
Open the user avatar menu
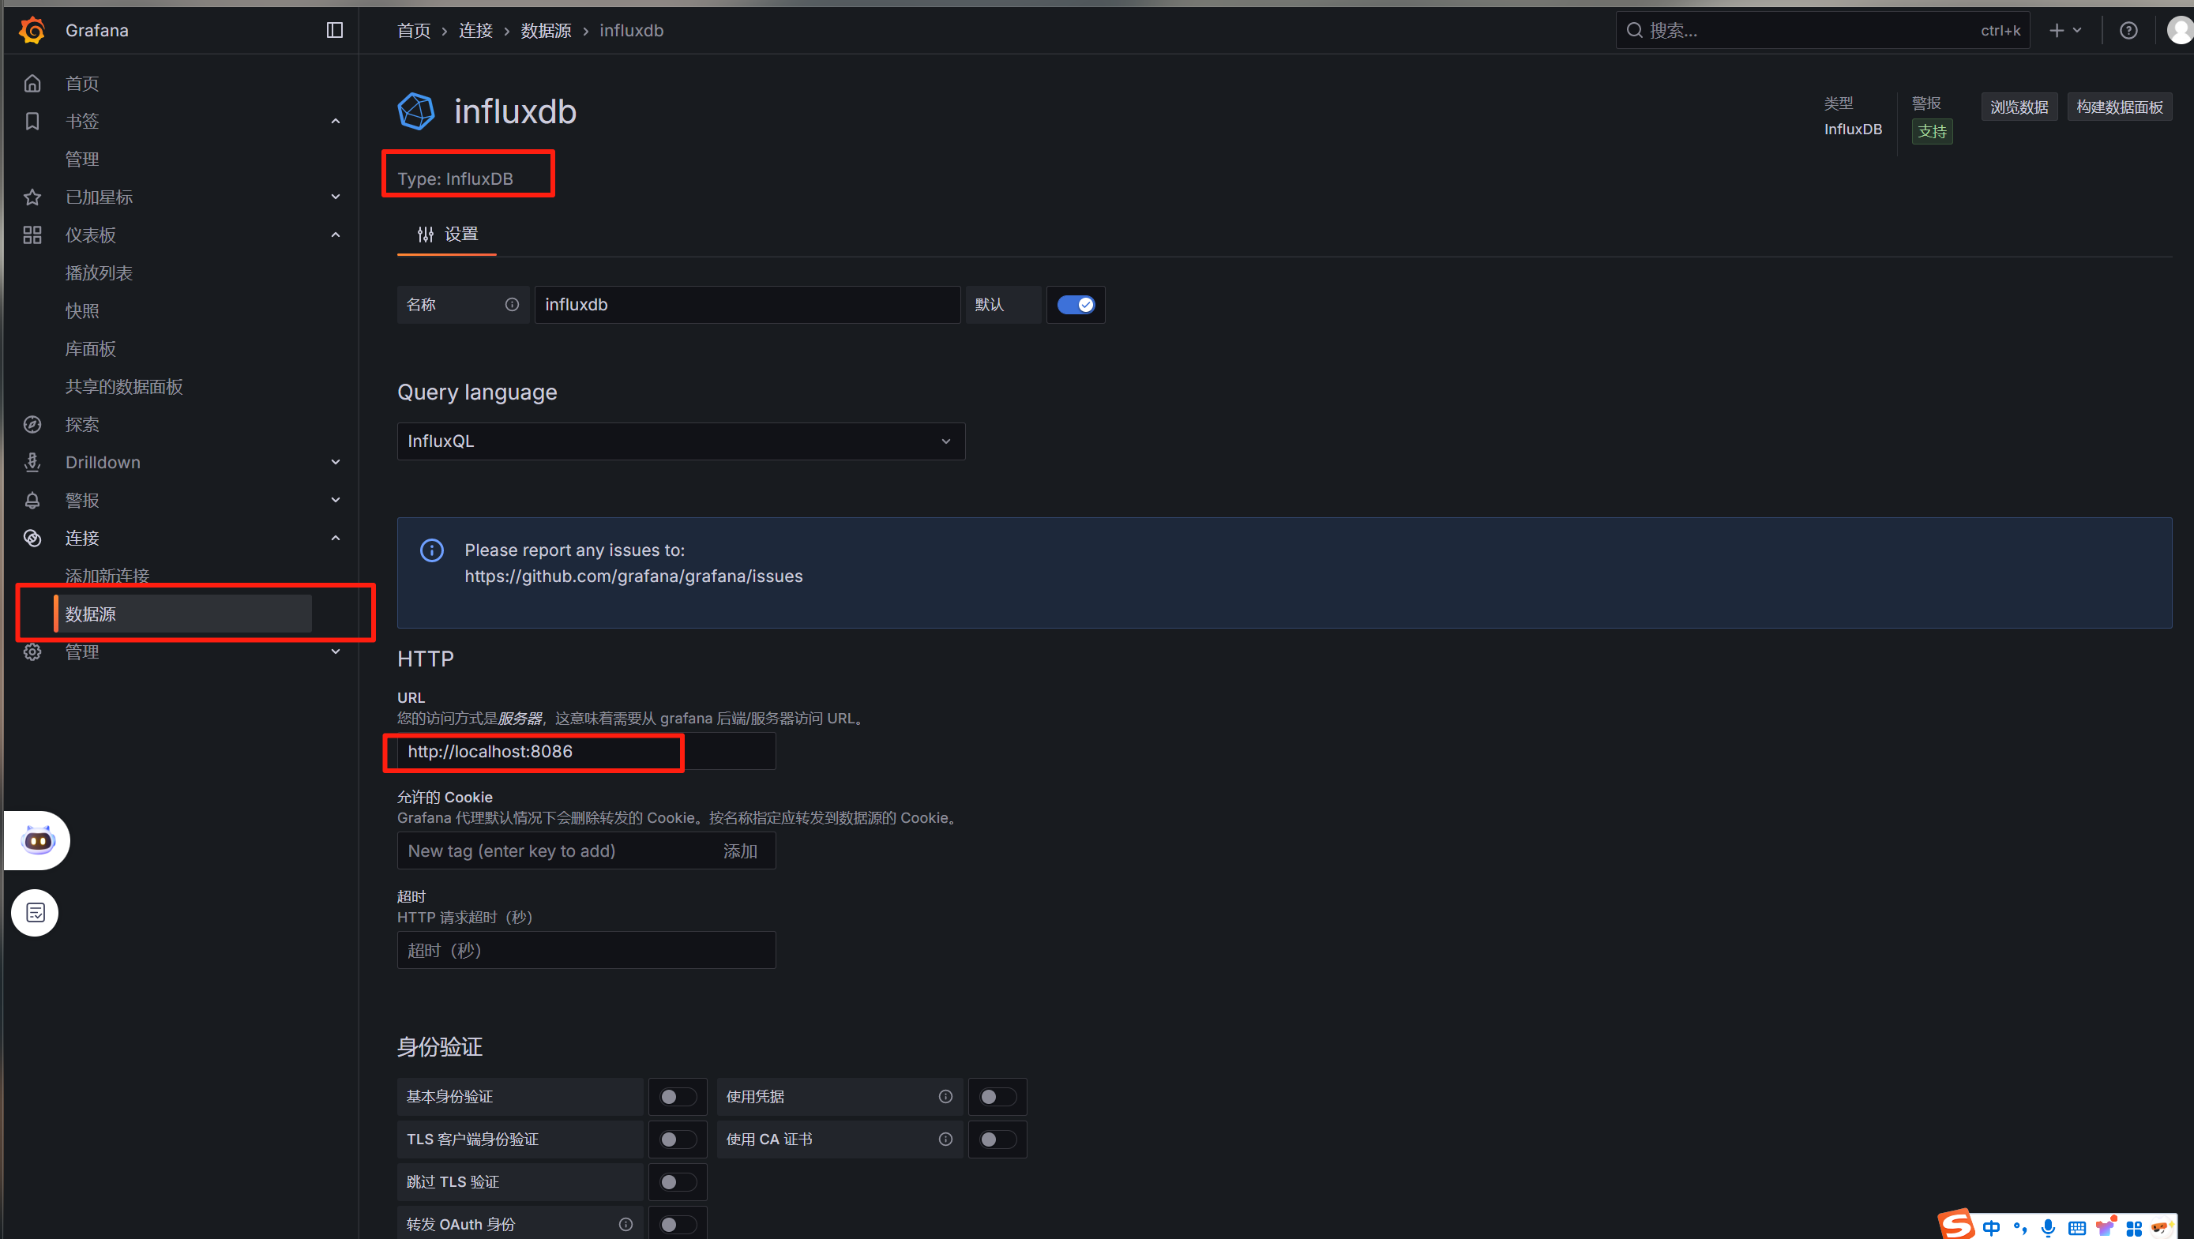[2181, 31]
